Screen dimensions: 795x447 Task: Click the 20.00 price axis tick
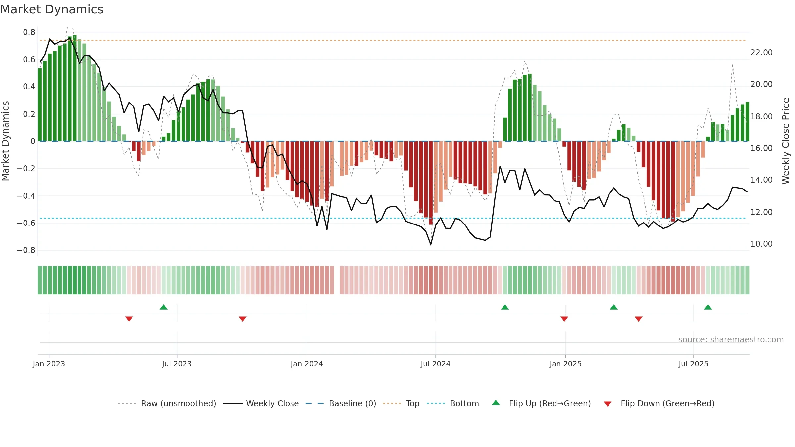[x=762, y=84]
